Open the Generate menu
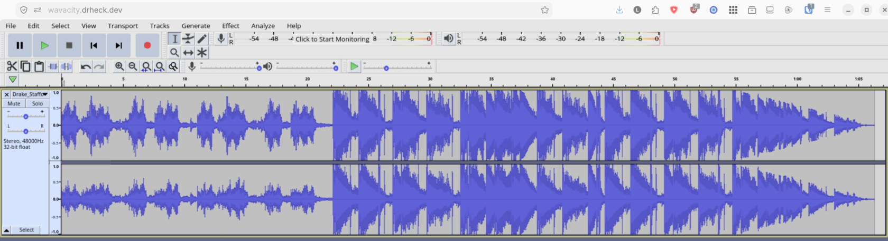This screenshot has width=888, height=241. [196, 25]
